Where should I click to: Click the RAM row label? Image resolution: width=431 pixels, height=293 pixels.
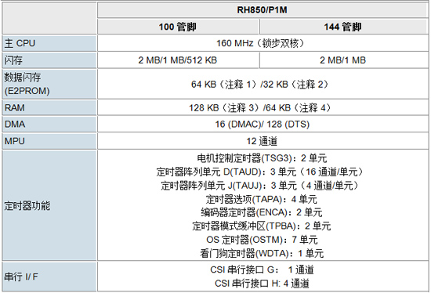tap(49, 107)
